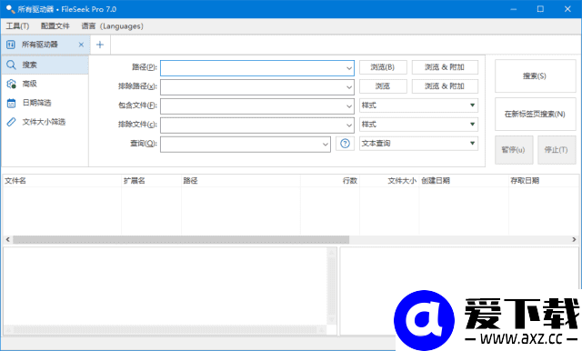Click the results horizontal scrollbar thumb
The width and height of the screenshot is (582, 351).
coord(181,240)
